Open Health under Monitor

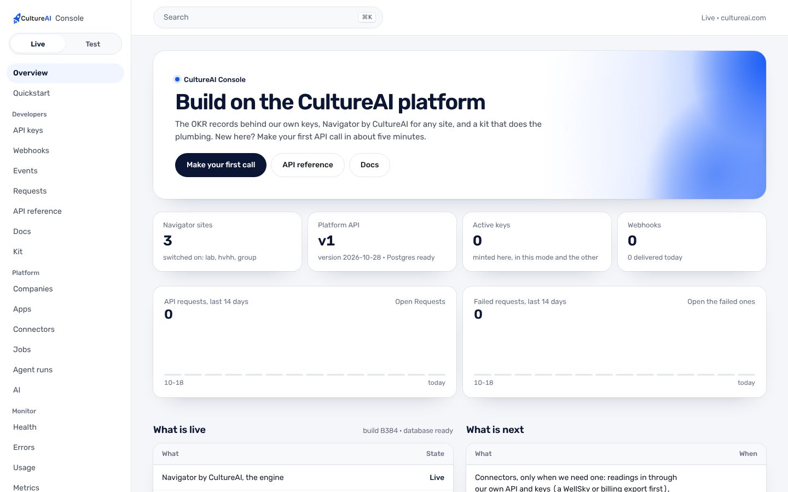point(65,427)
